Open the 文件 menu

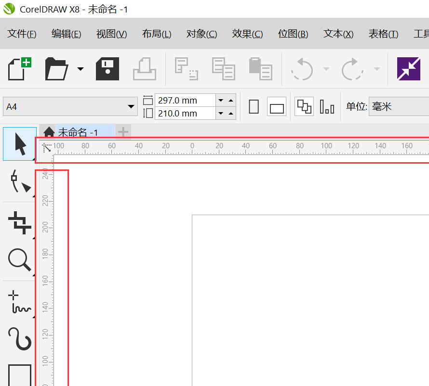21,34
